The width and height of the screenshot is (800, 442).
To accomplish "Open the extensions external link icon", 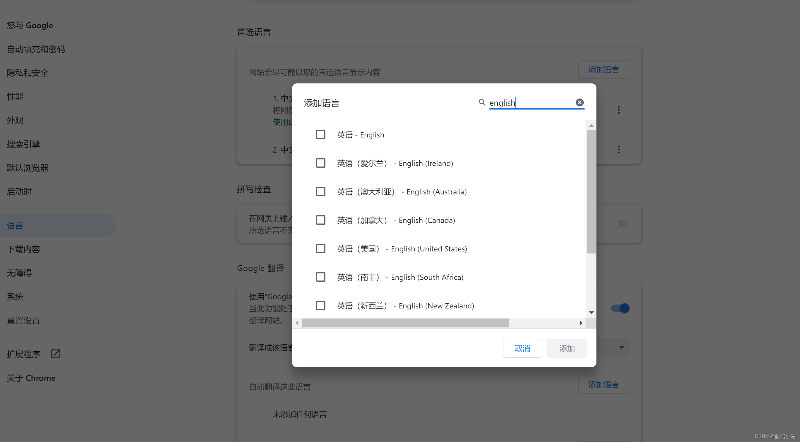I will pos(55,354).
